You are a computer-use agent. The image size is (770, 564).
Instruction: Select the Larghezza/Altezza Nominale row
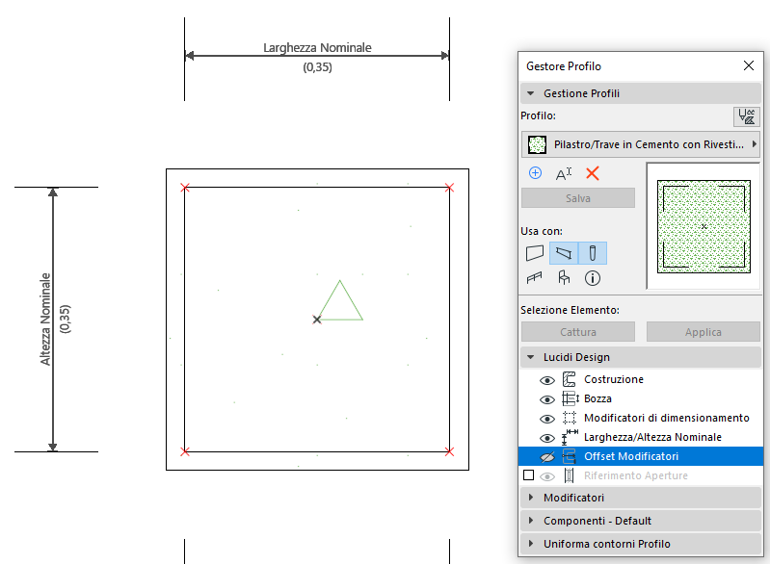point(641,437)
